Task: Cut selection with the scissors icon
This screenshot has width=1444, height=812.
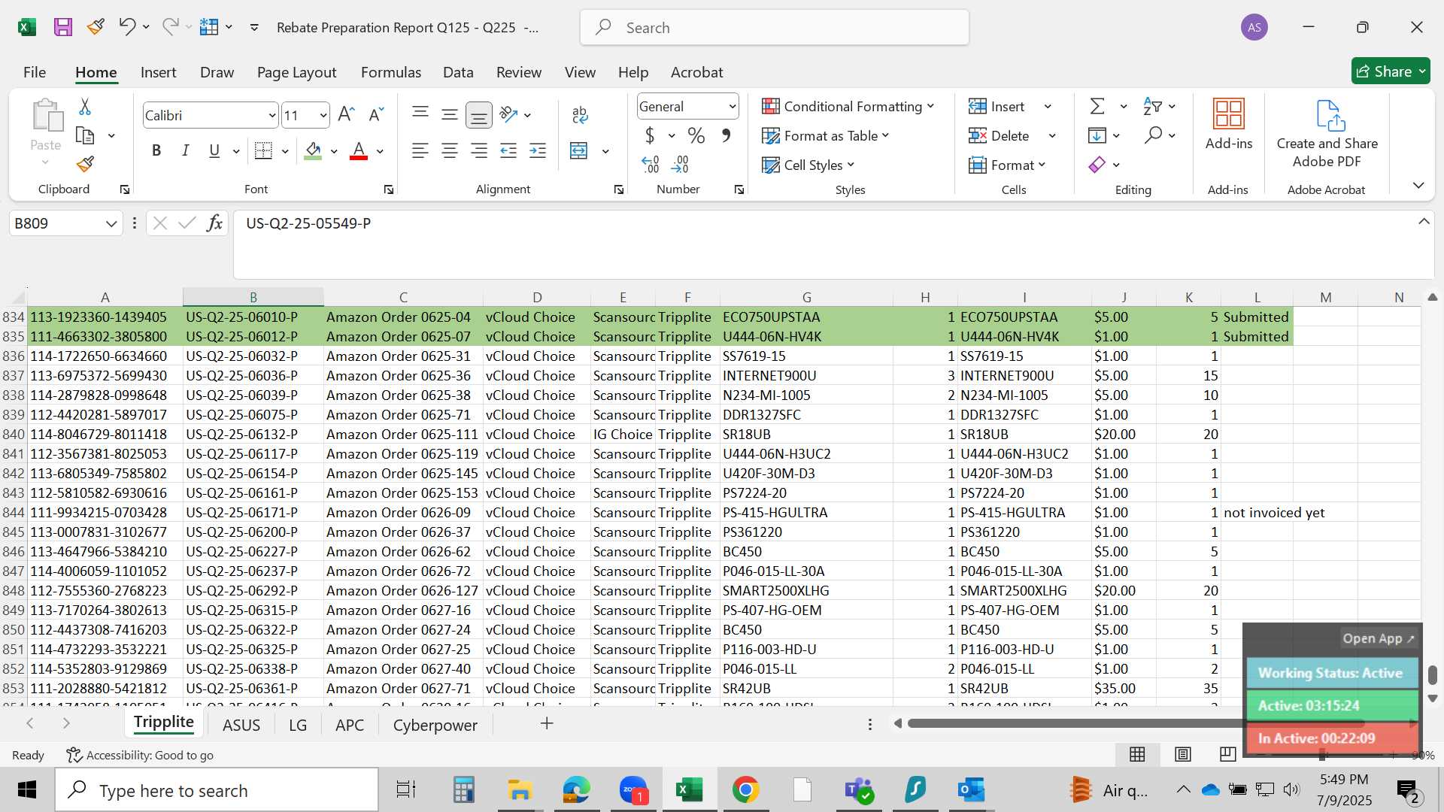Action: point(85,107)
